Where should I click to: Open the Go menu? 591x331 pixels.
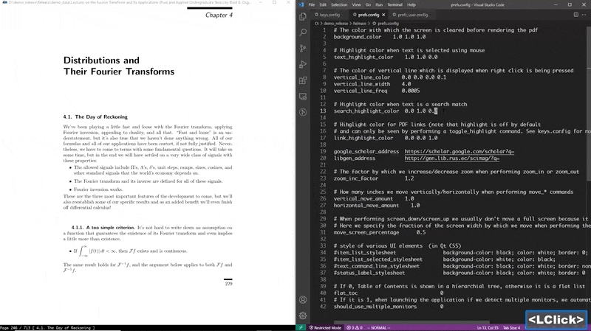(x=368, y=5)
